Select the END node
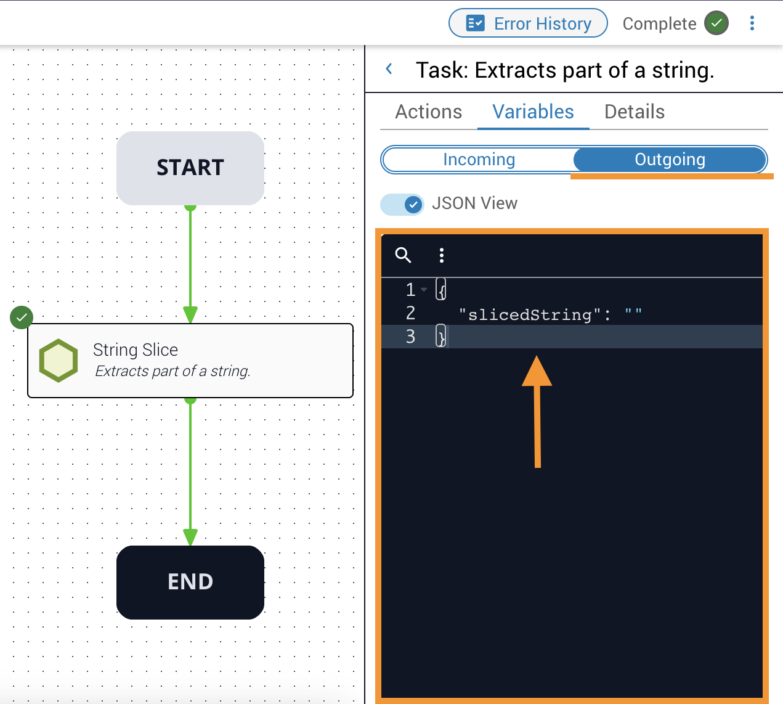 pos(190,583)
